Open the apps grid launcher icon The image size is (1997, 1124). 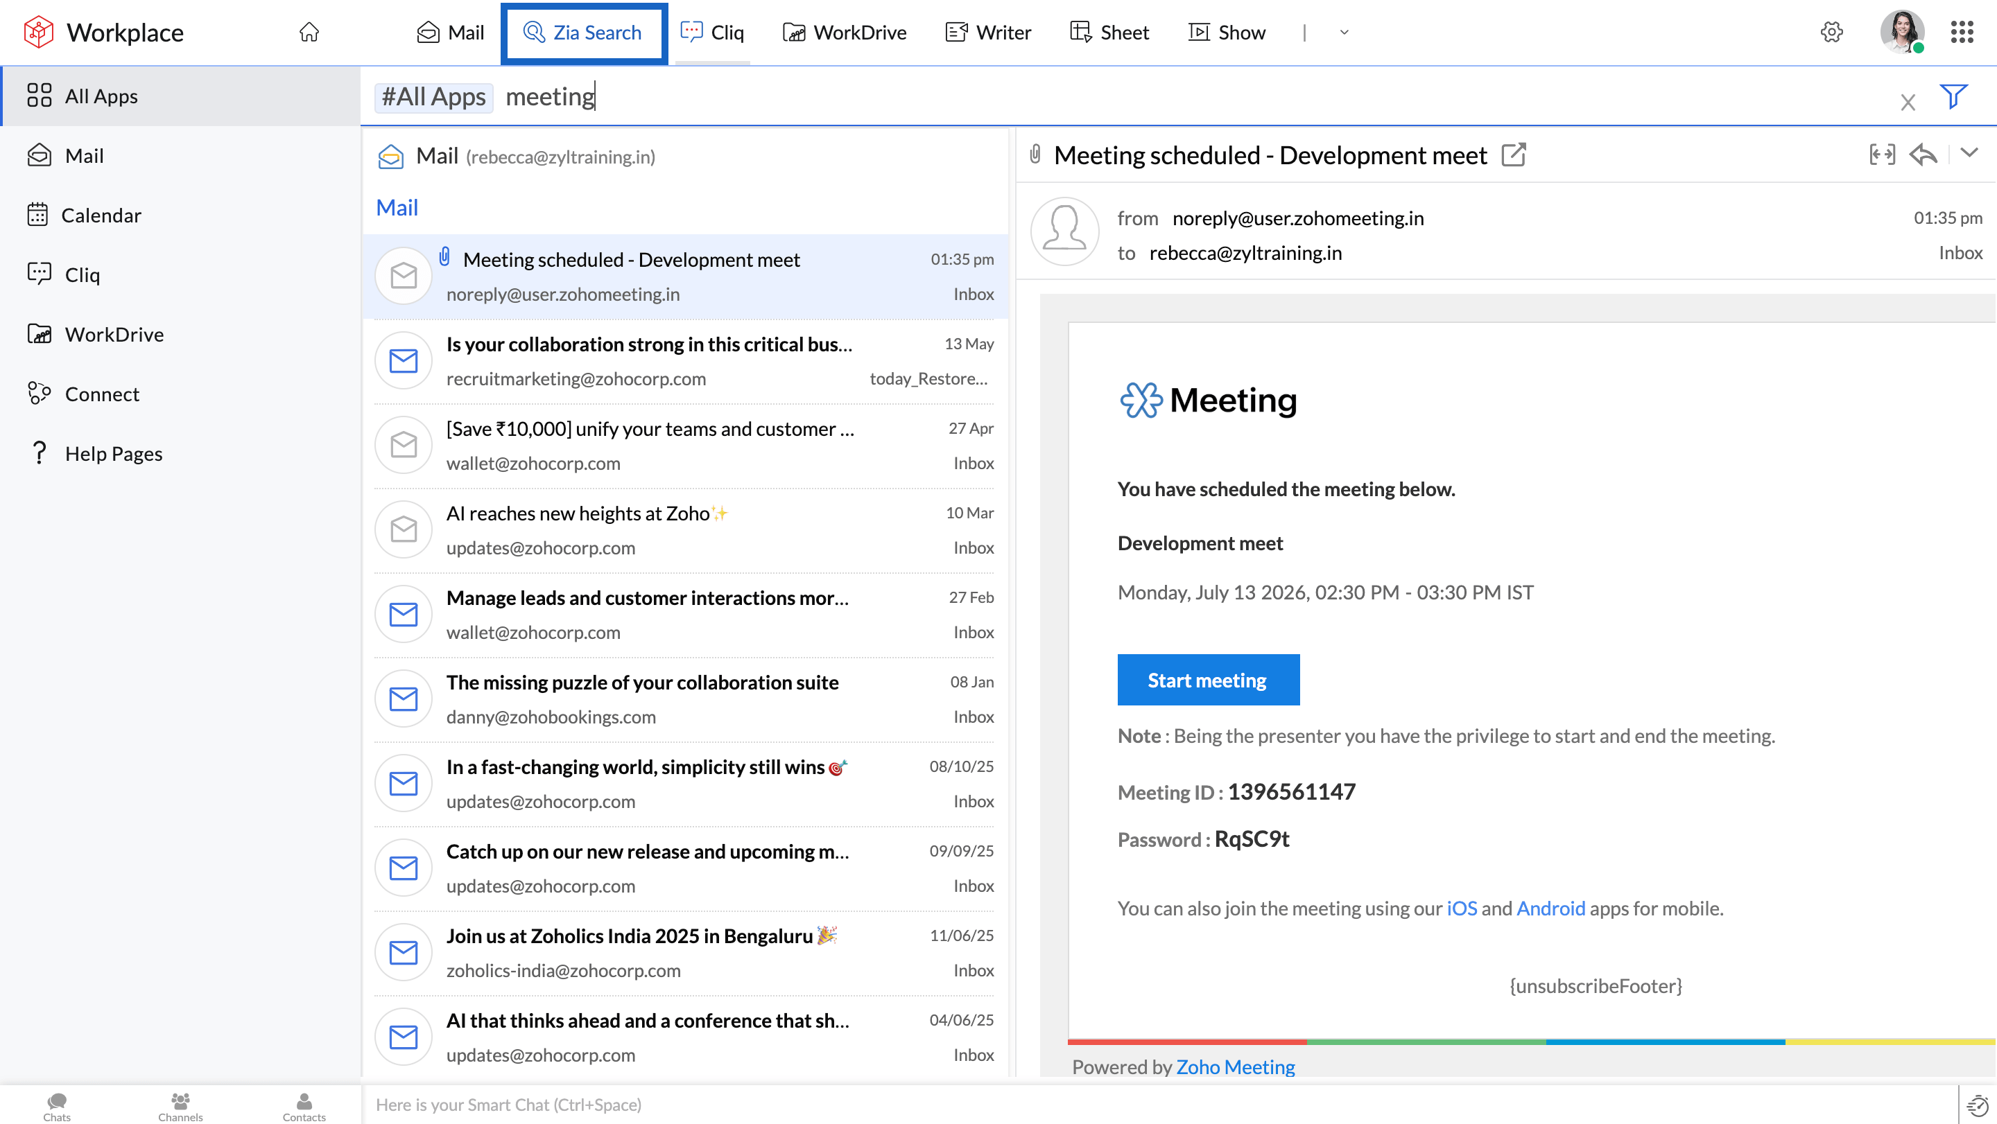[x=1962, y=33]
